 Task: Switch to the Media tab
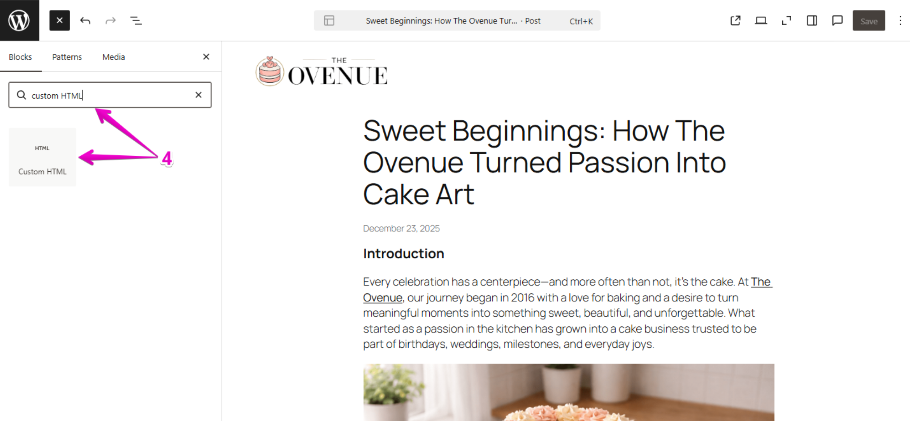[113, 57]
